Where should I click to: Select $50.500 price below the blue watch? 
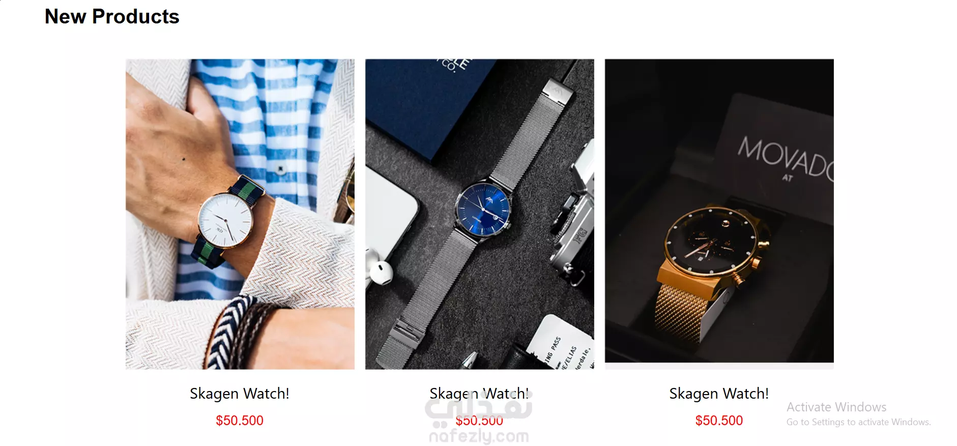(479, 421)
